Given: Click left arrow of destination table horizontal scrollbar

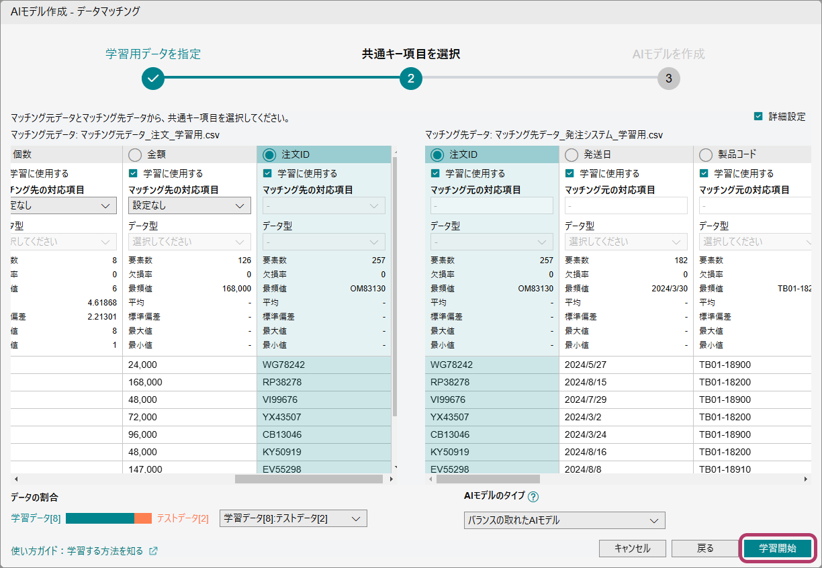Looking at the screenshot, I should pyautogui.click(x=430, y=479).
